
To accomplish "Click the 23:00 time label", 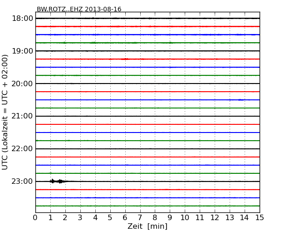I will coord(22,182).
